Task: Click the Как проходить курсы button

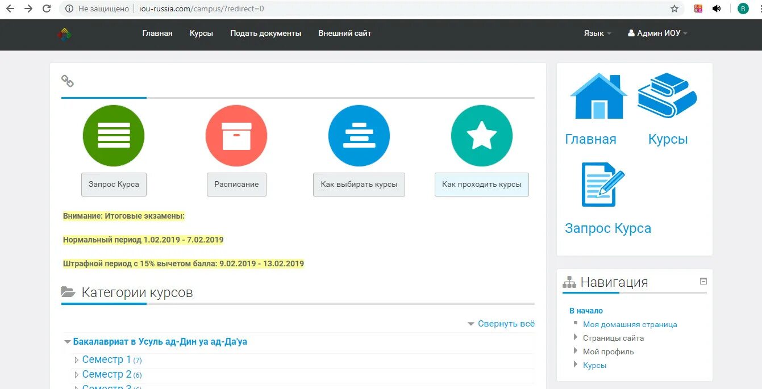Action: pos(482,185)
